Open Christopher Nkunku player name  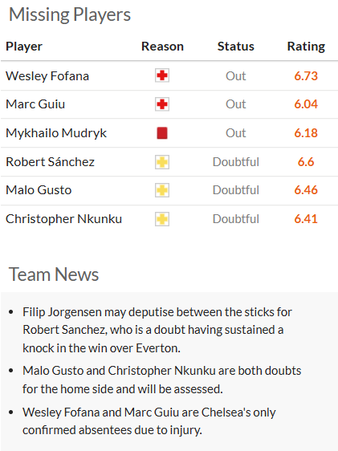coord(64,219)
